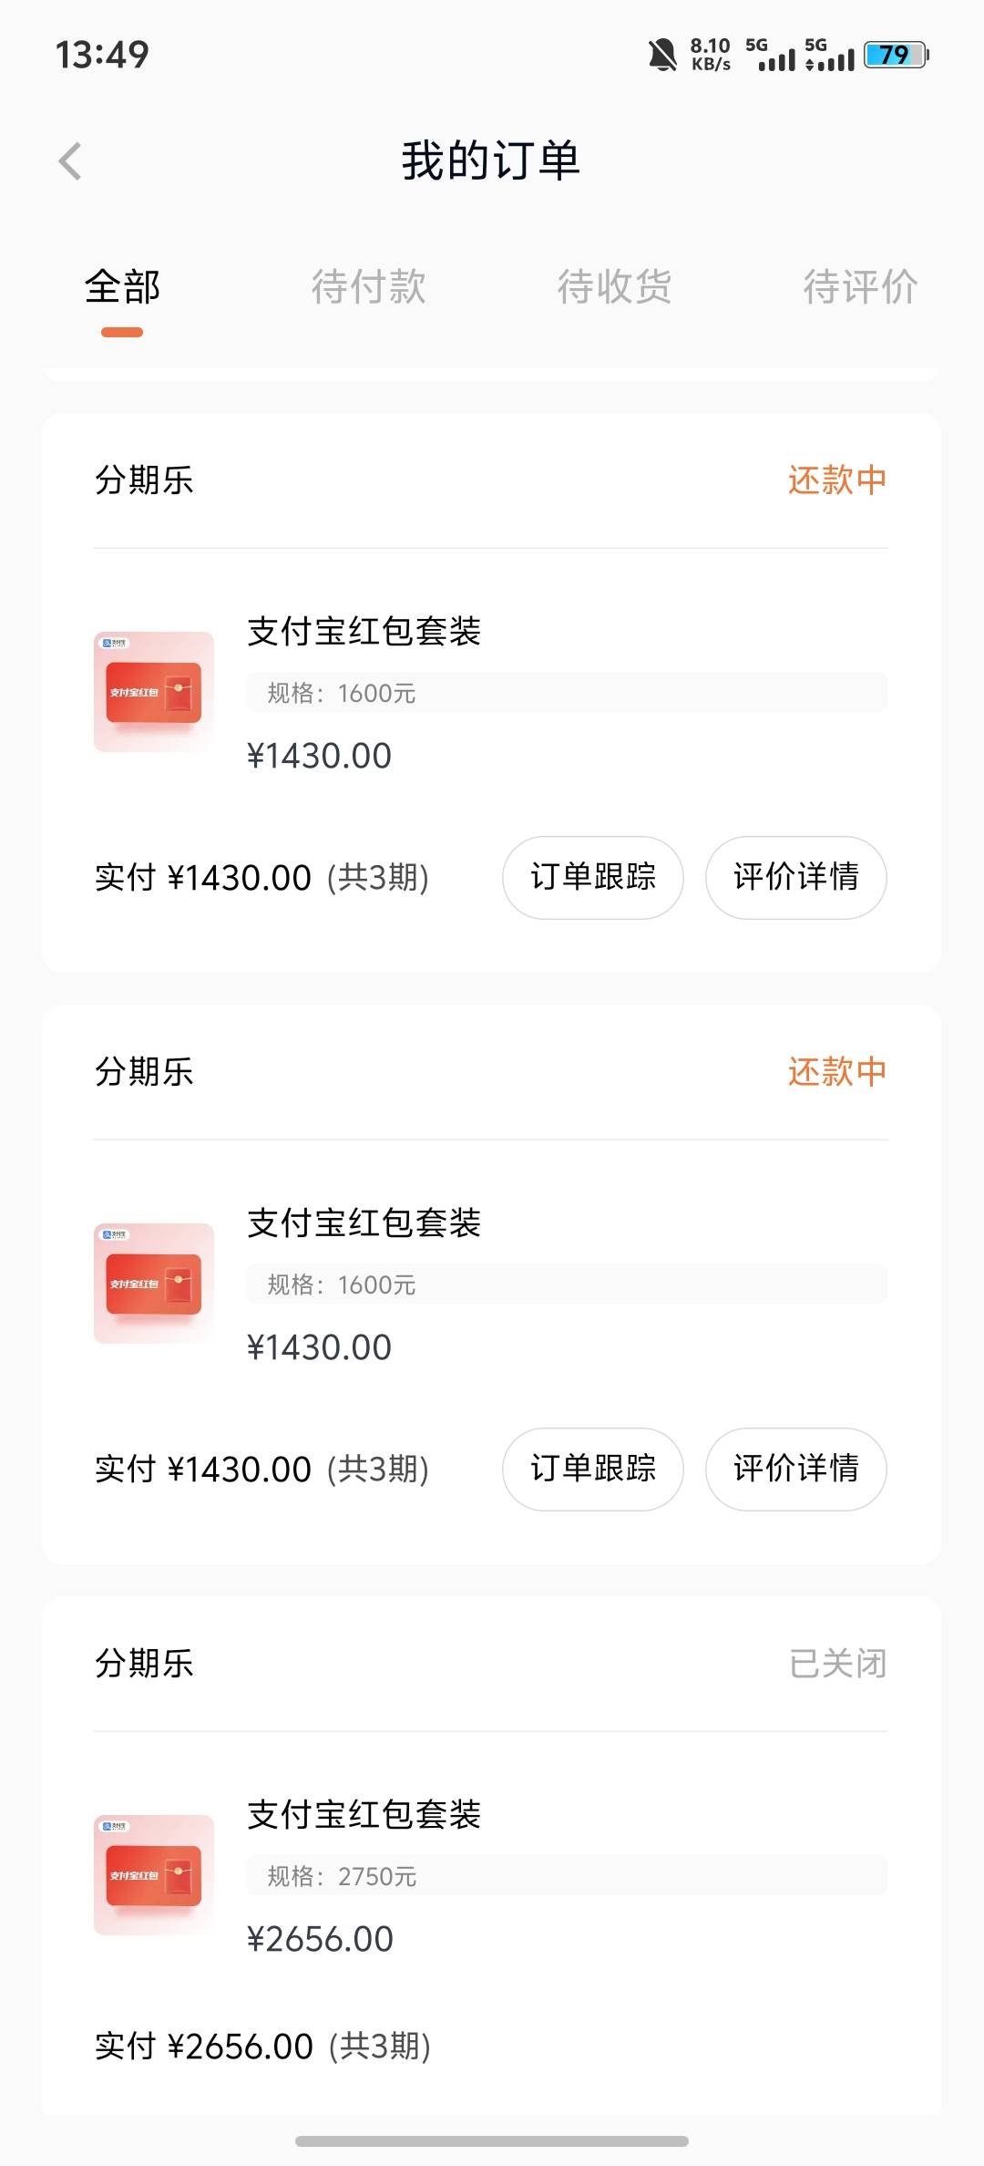Tap 评价详情 on the second order
Screen dimensions: 984x2166
pos(796,1469)
